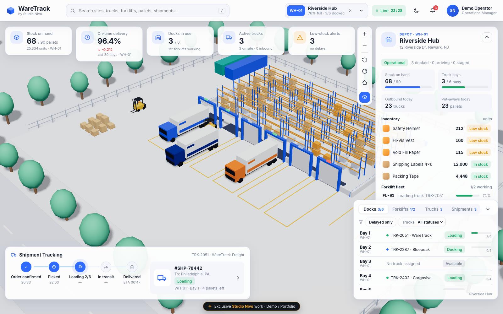Open the Studio Nivo link
Image resolution: width=503 pixels, height=314 pixels.
[x=242, y=306]
